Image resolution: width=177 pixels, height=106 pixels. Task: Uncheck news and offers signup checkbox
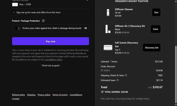pos(14,12)
